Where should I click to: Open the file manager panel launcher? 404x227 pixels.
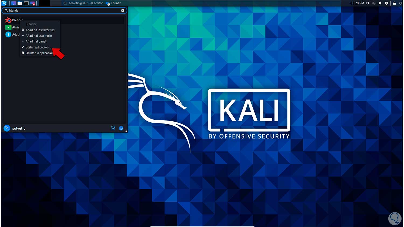[20, 3]
